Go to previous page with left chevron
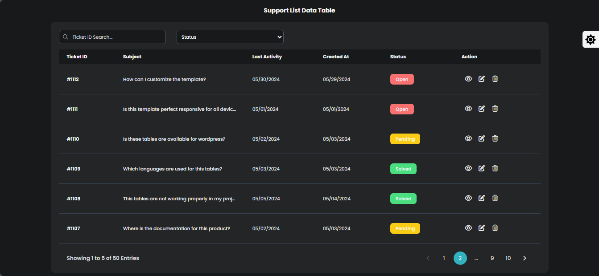The image size is (599, 276). click(x=428, y=258)
